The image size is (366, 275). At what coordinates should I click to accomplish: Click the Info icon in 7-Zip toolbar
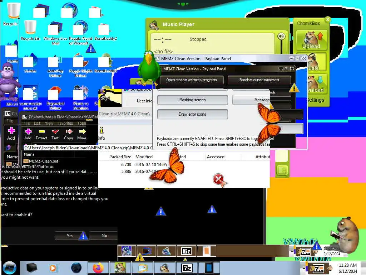point(102,134)
